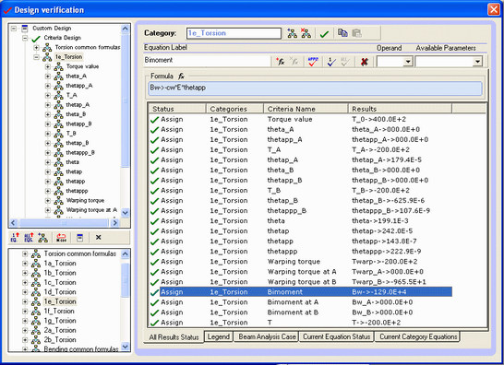Open the Current Equation Status tab

pyautogui.click(x=337, y=336)
